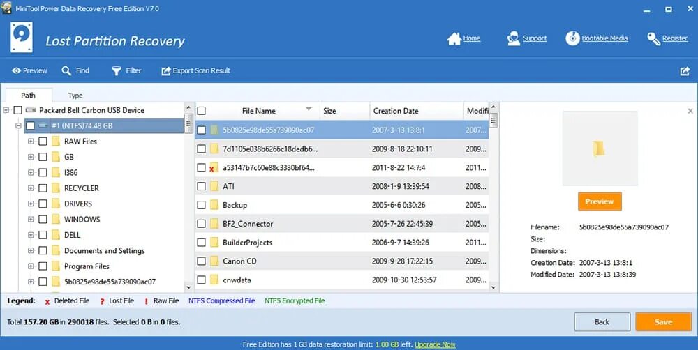Click the file list vertical scrollbar thumb
Viewport: 698px width, 350px height.
[493, 120]
